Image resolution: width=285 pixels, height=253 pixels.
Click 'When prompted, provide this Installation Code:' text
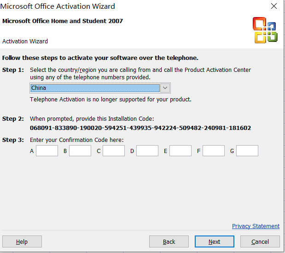tap(92, 119)
